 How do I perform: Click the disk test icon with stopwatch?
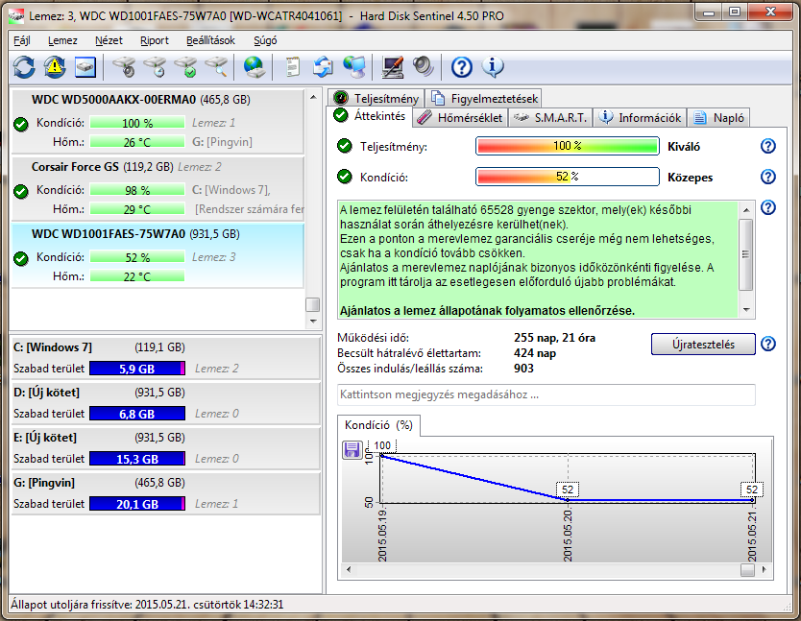point(155,67)
